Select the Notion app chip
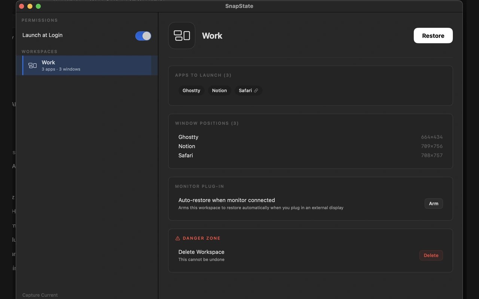Viewport: 479px width, 299px height. coord(219,90)
